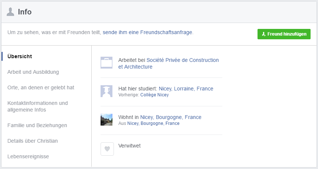Click the Aus Nicey, Bourgogne, France hometown link

pyautogui.click(x=153, y=123)
